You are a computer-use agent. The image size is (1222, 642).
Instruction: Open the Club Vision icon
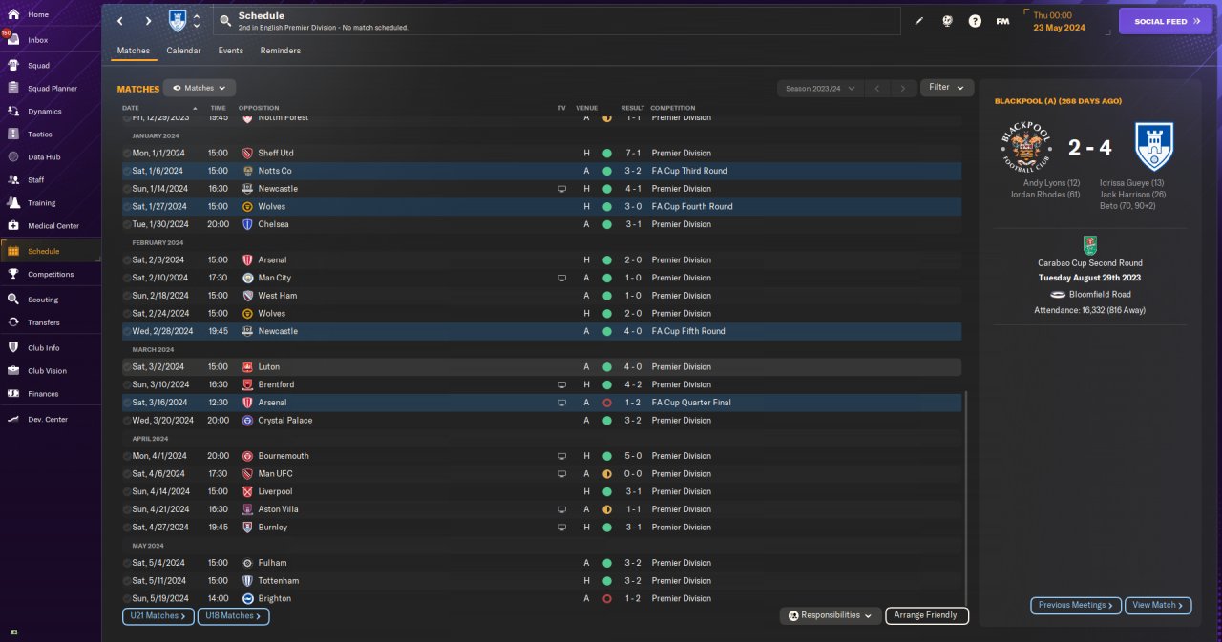[x=13, y=371]
